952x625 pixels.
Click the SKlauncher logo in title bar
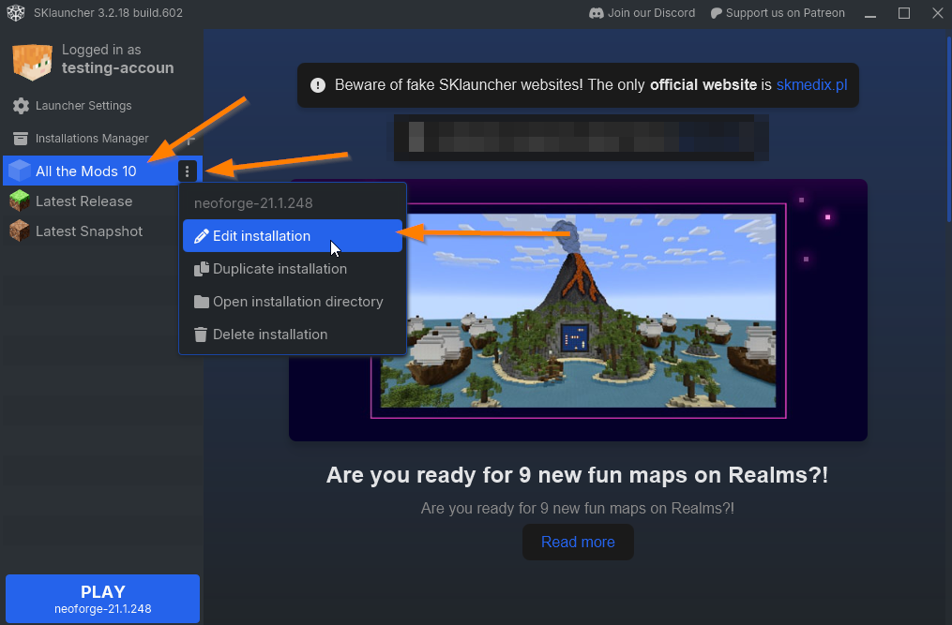click(16, 13)
